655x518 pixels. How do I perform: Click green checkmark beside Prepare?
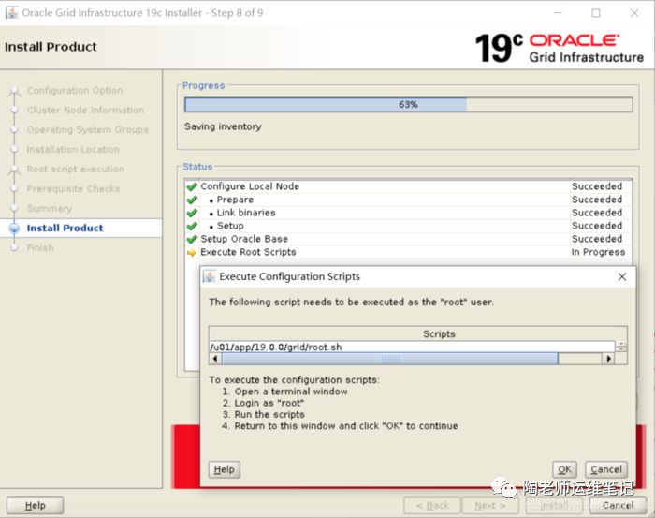192,200
